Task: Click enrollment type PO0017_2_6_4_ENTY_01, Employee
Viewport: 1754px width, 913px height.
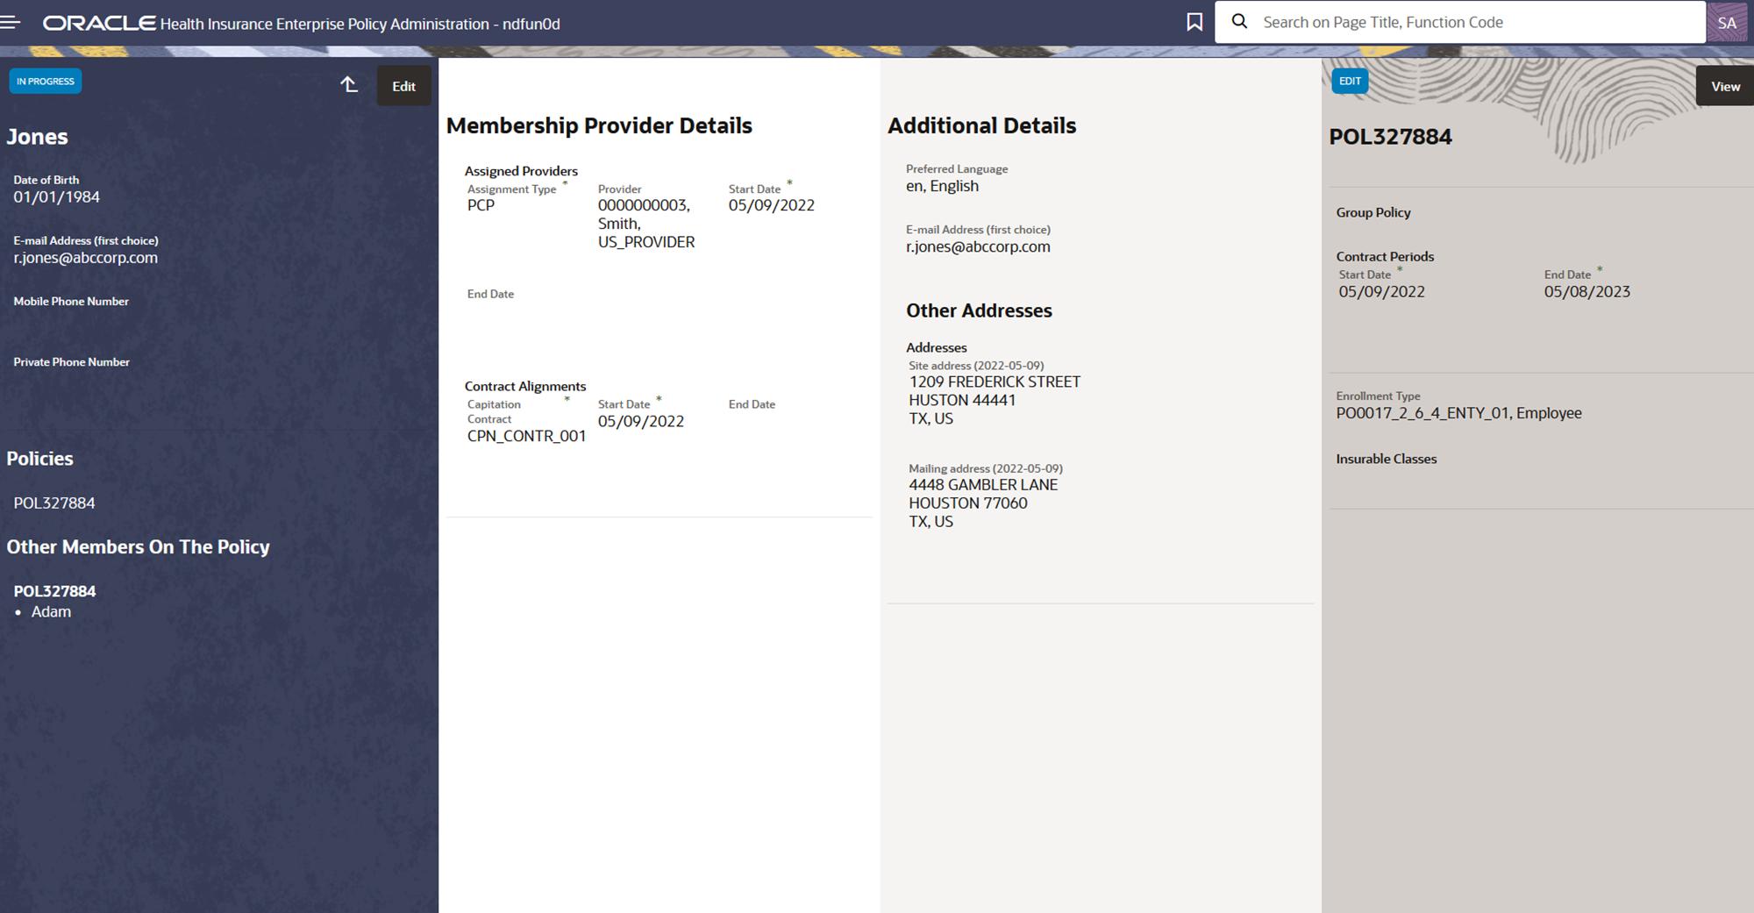Action: [1458, 413]
